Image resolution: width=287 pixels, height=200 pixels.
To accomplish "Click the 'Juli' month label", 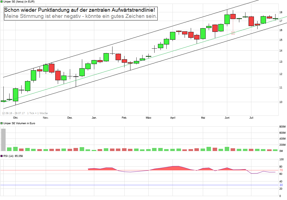I will coord(251,118).
